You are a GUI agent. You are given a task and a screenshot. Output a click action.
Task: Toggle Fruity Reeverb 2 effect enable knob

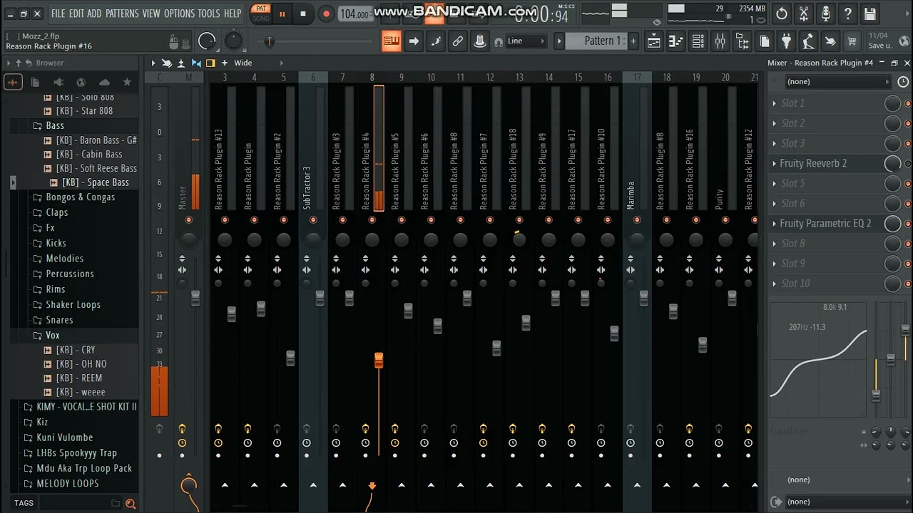pyautogui.click(x=892, y=163)
